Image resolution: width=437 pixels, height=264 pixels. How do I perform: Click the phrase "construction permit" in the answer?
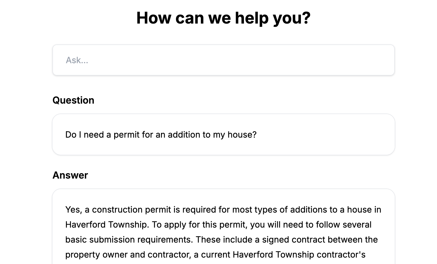(131, 209)
